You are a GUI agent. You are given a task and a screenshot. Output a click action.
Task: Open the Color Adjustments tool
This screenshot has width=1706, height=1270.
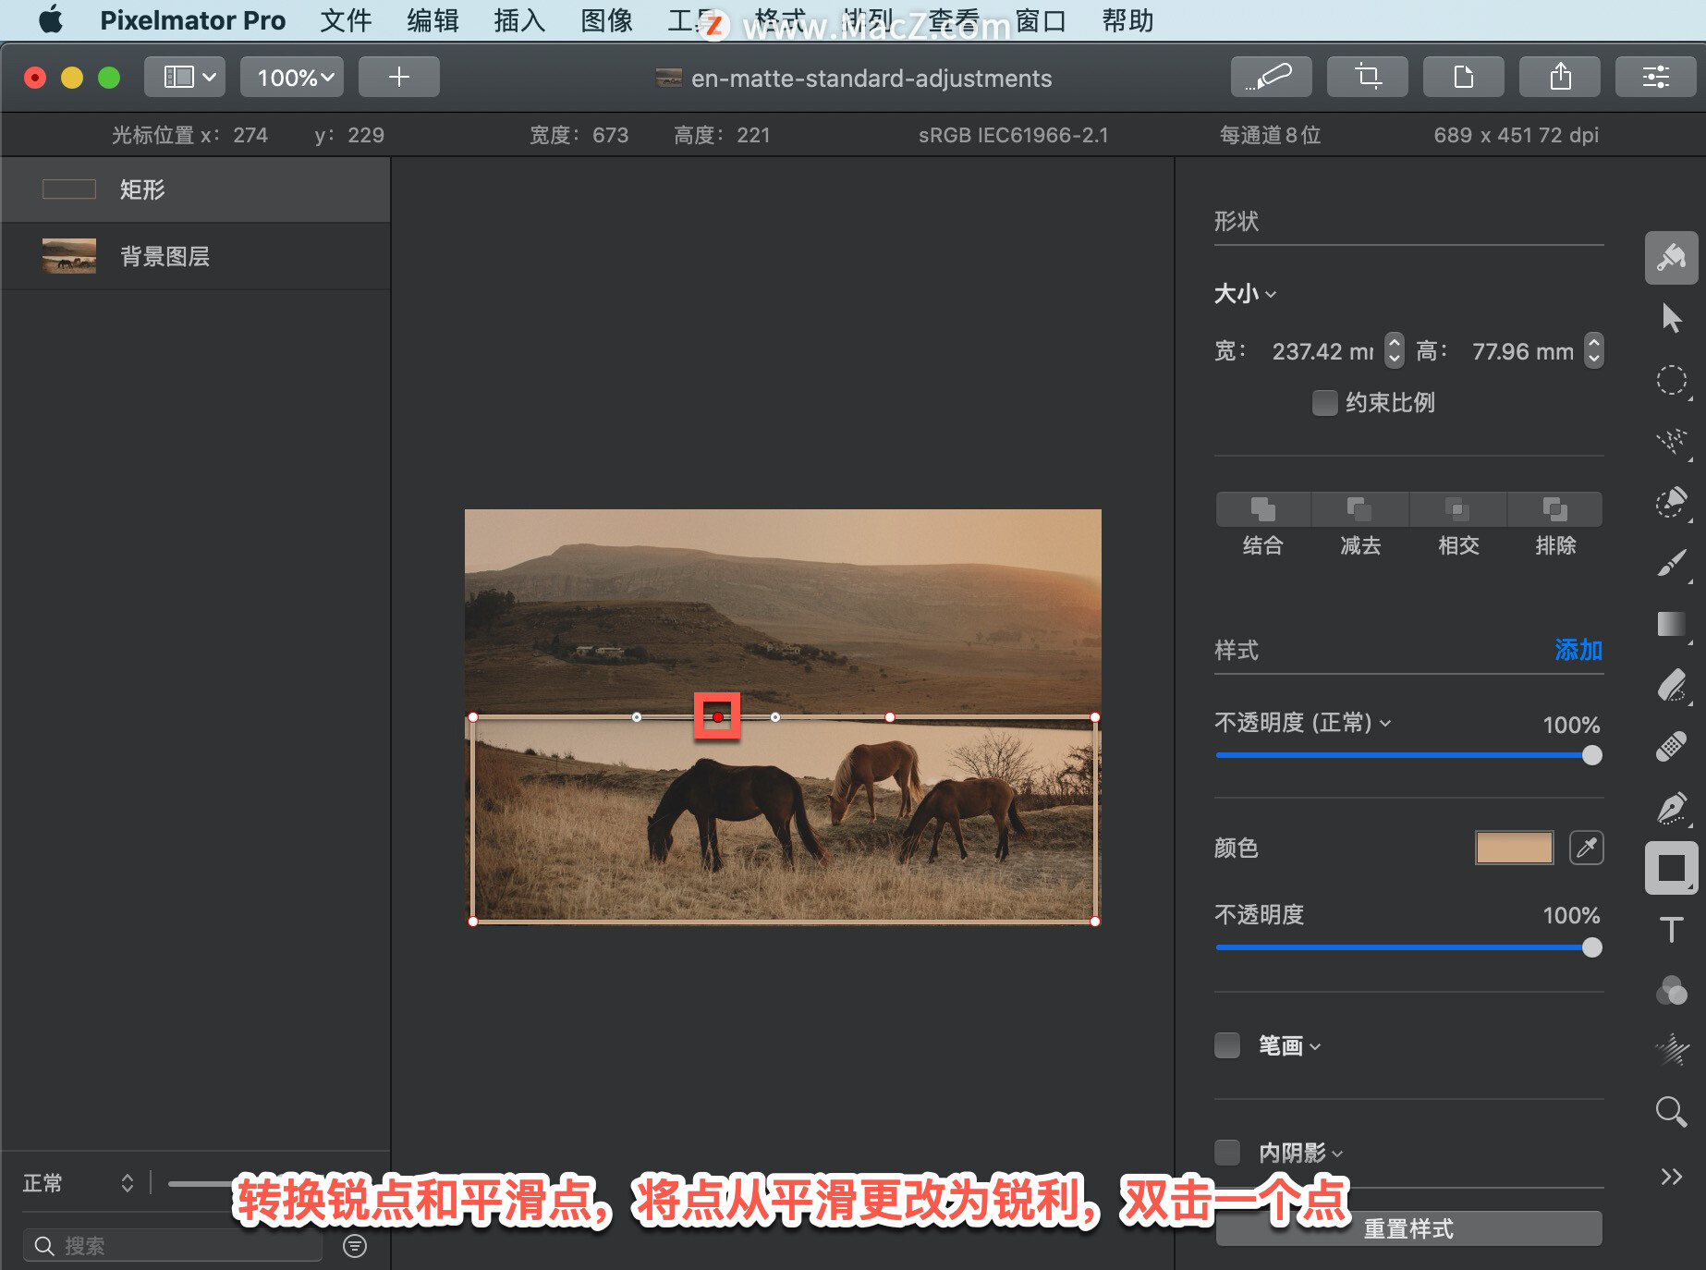[1671, 990]
